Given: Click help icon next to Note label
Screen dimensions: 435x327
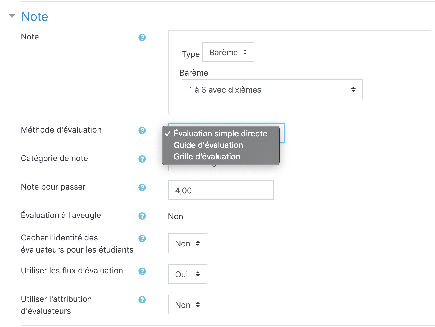Looking at the screenshot, I should (x=142, y=37).
